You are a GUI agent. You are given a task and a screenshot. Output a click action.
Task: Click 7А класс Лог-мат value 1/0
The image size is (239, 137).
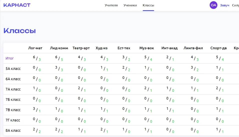click(37, 89)
